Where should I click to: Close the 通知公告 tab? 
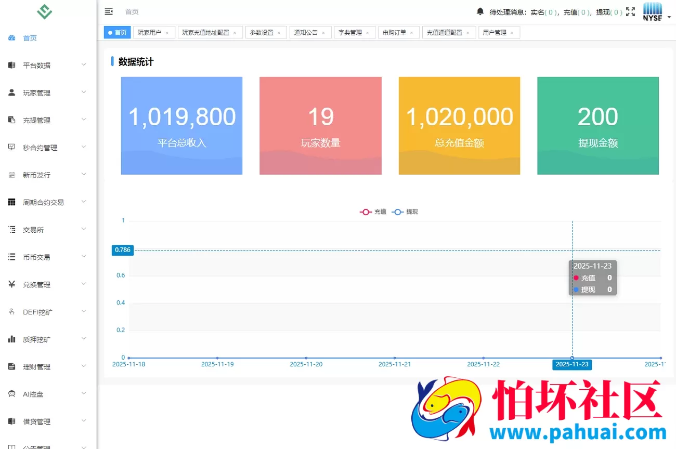tap(323, 33)
